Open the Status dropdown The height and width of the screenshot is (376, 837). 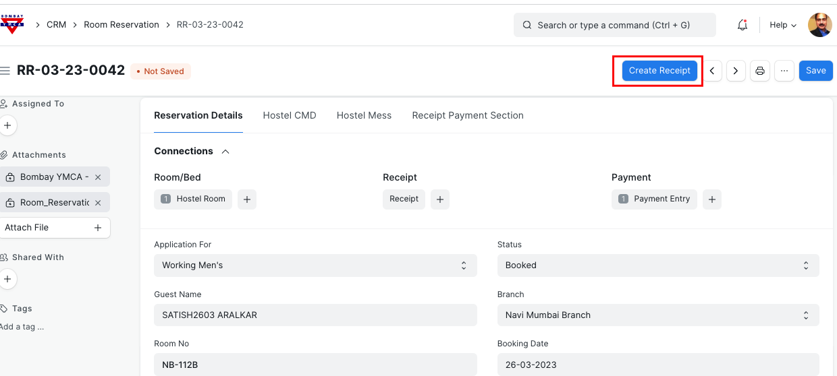[658, 265]
